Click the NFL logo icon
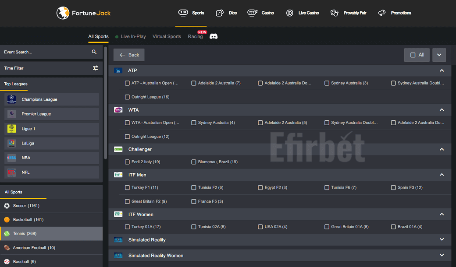 12,172
